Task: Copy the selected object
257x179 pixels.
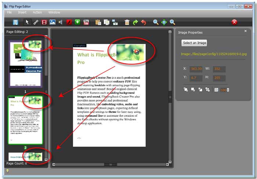Action: 106,22
